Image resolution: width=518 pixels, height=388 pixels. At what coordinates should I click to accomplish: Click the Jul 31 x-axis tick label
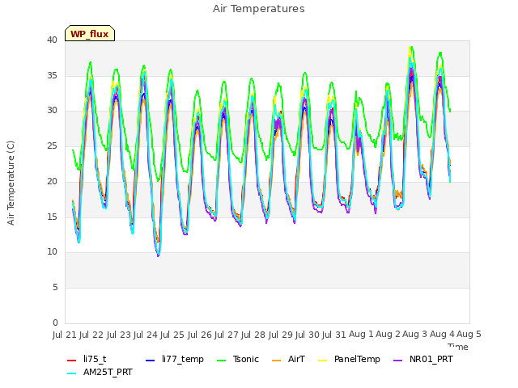(x=334, y=335)
